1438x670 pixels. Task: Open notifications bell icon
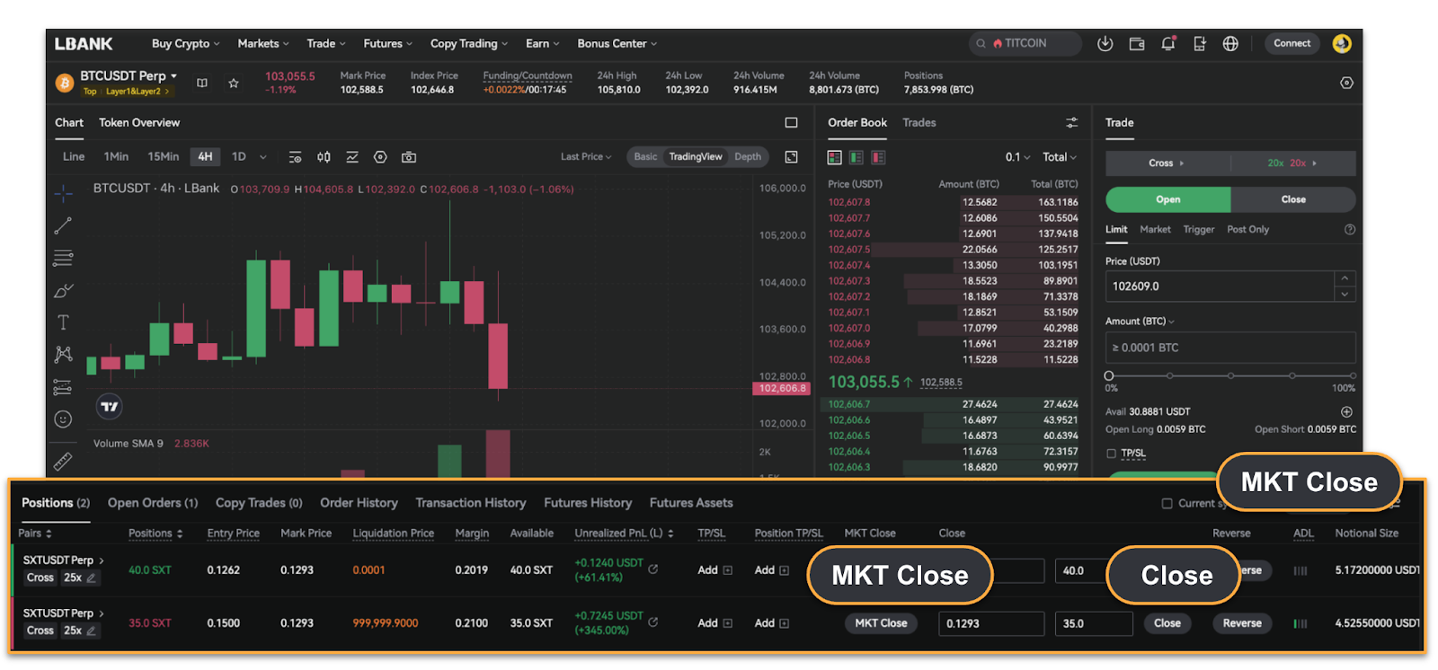(x=1168, y=43)
